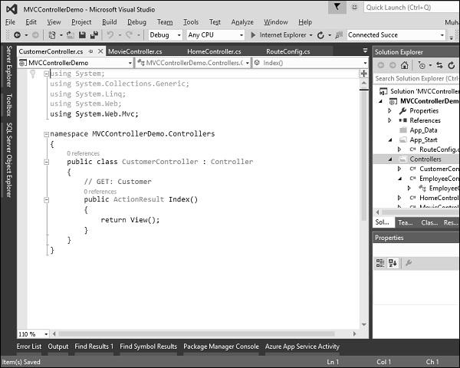This screenshot has width=460, height=368.
Task: Click the Refresh browser icon beside Internet Explorer
Action: [x=320, y=35]
